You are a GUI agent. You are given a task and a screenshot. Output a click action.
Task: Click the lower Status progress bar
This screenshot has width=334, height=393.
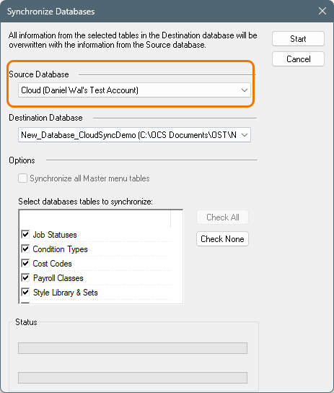pyautogui.click(x=133, y=378)
